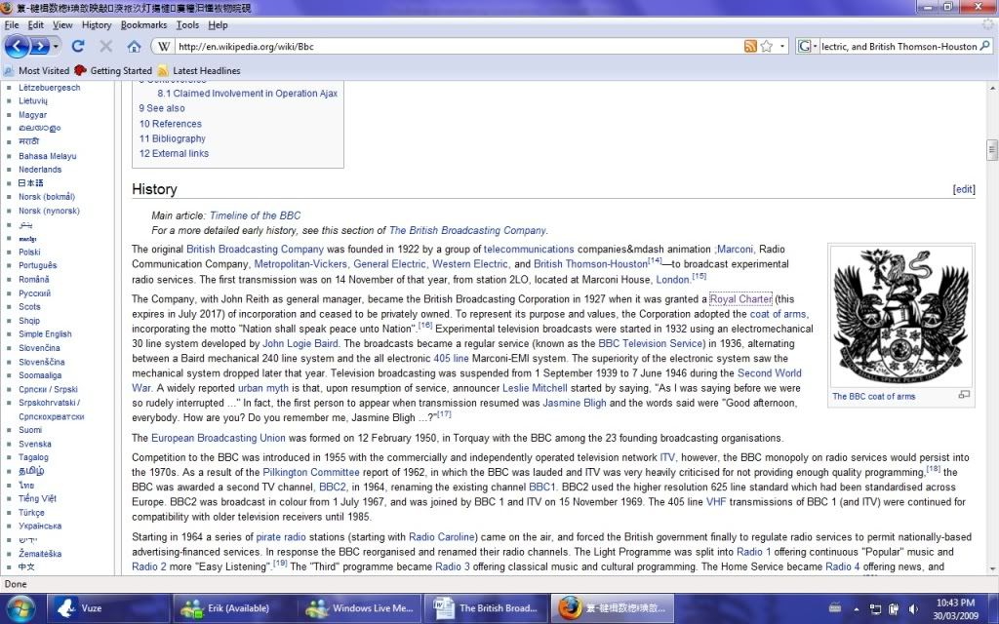
Task: Switch to Svenska language version
Action: [35, 444]
